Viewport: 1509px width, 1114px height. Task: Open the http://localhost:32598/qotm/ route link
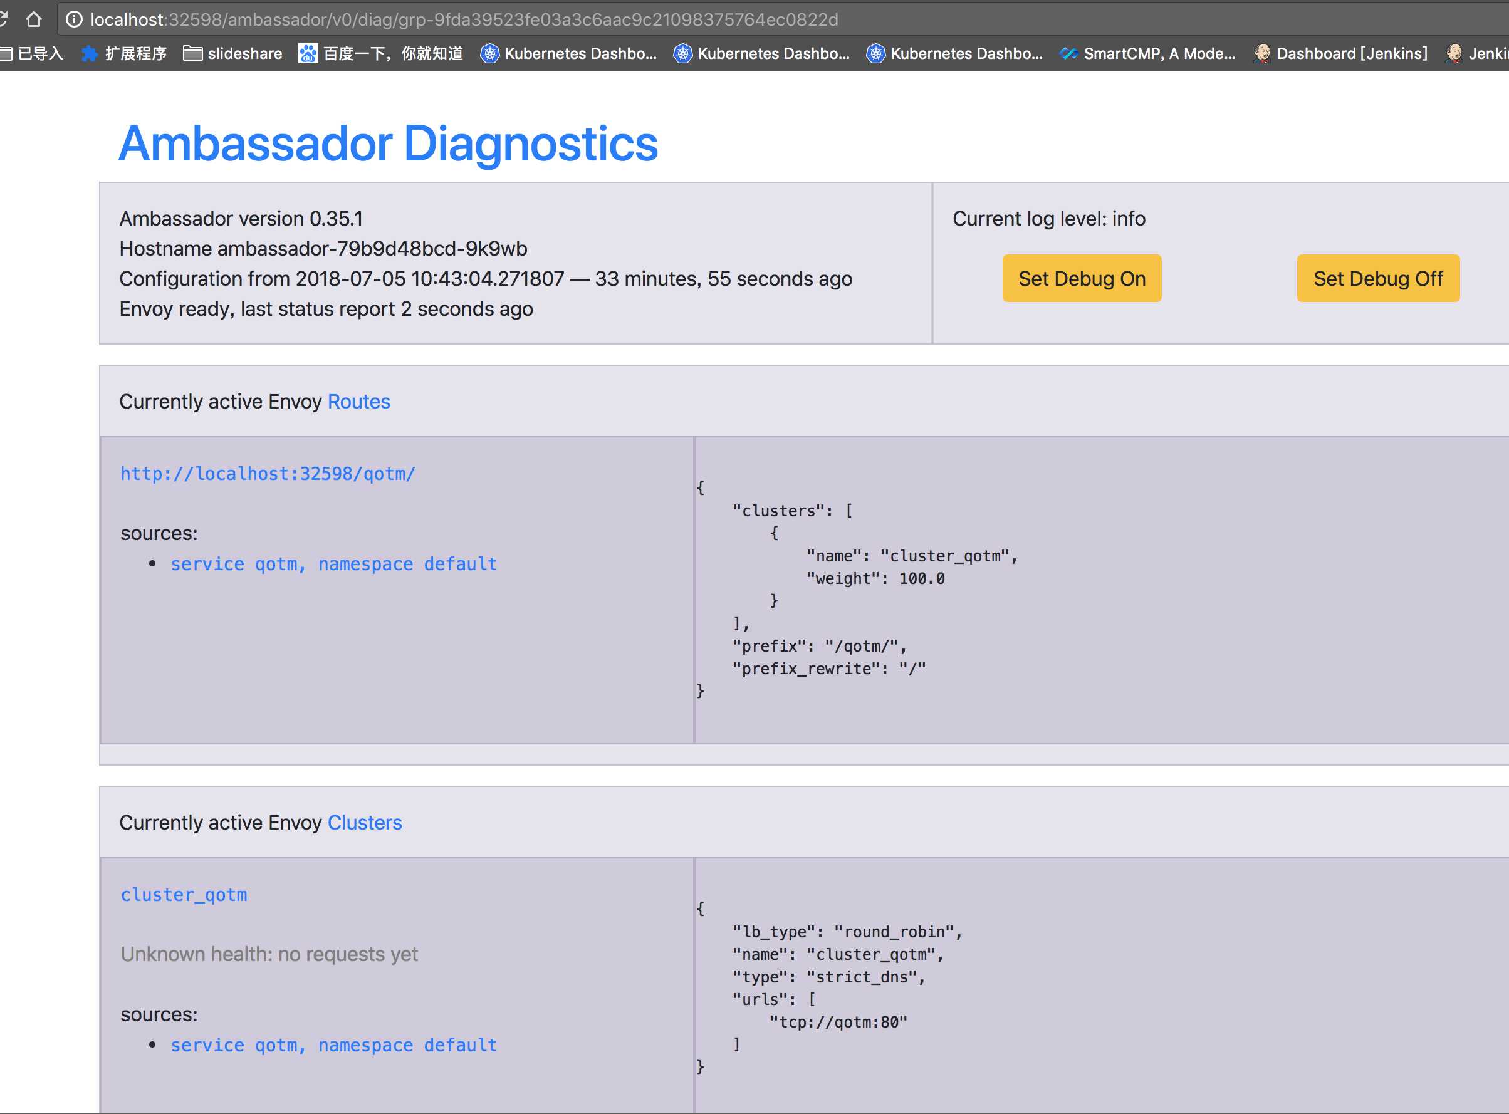tap(268, 474)
